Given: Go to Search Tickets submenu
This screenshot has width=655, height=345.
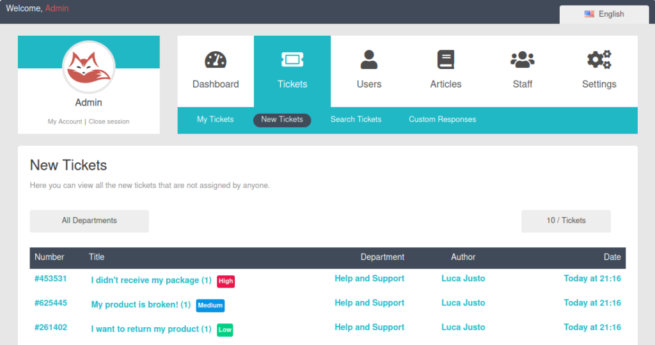Looking at the screenshot, I should (x=356, y=119).
